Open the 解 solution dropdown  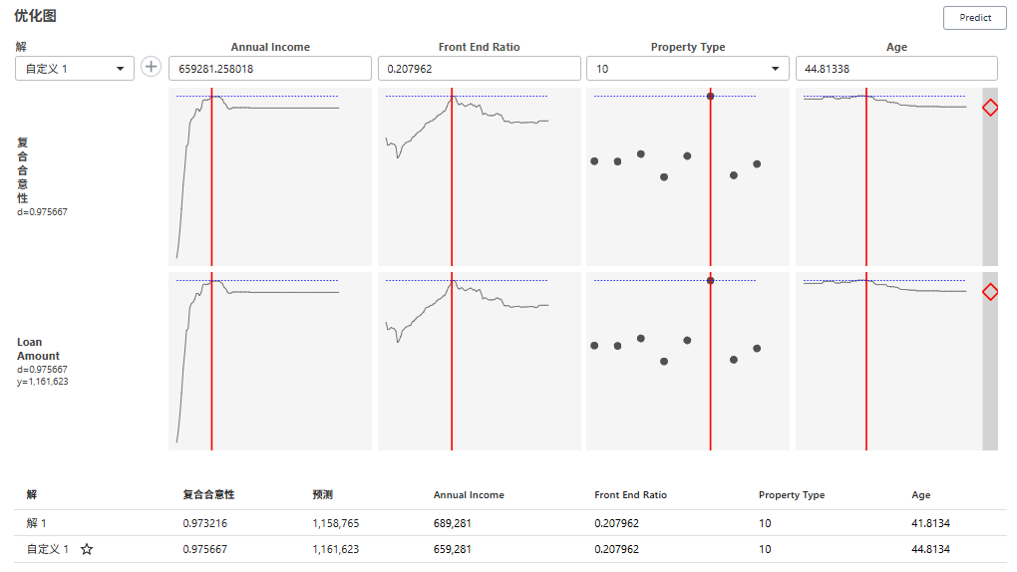[x=75, y=68]
